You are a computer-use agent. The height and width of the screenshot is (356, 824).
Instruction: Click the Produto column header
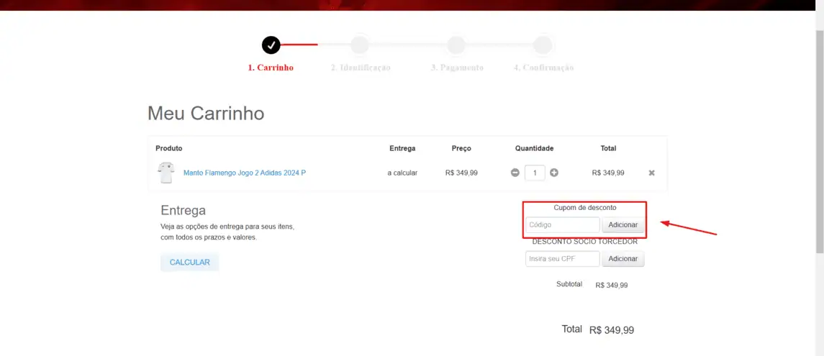click(169, 149)
